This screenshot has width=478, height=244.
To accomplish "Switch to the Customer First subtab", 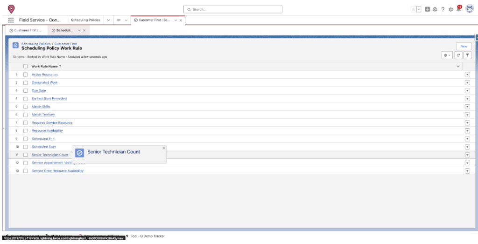I will coord(27,30).
